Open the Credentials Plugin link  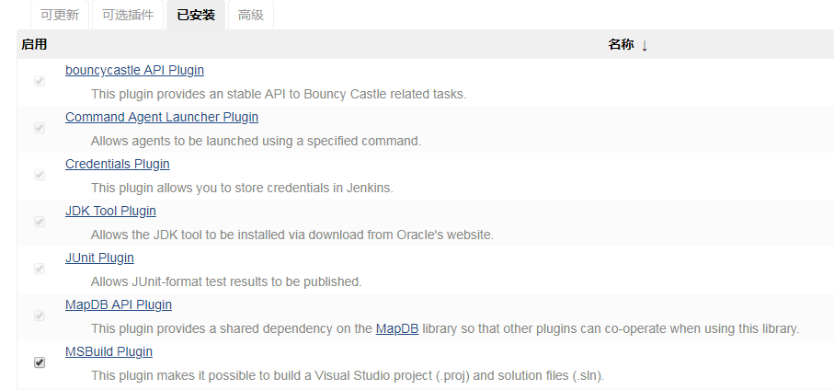point(118,164)
